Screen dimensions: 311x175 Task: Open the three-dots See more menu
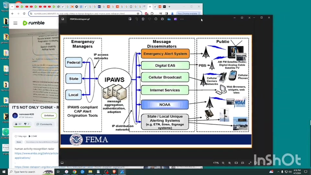pyautogui.click(x=182, y=19)
